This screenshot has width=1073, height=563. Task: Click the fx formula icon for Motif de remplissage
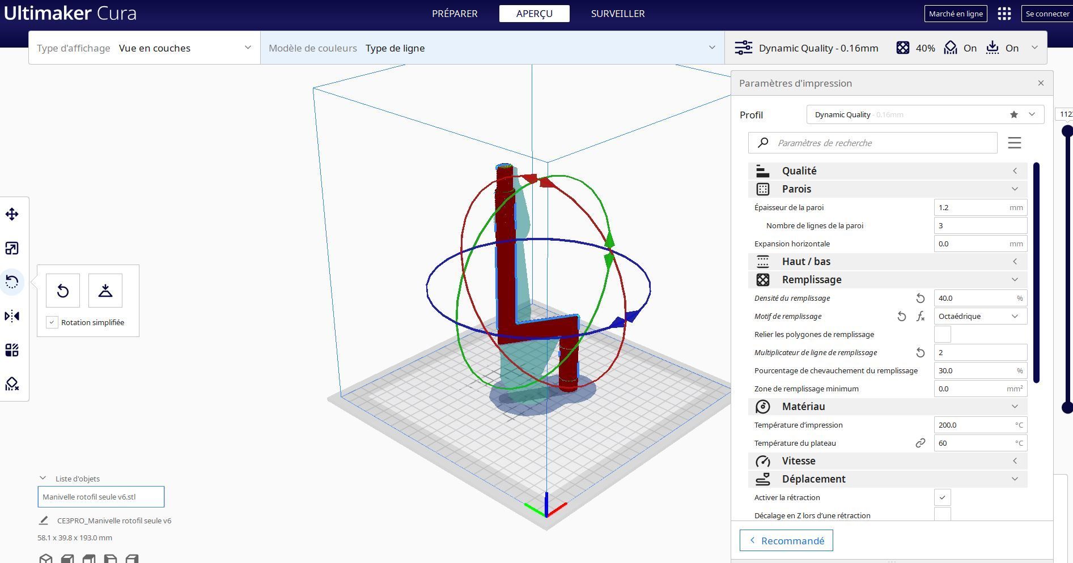(x=921, y=316)
